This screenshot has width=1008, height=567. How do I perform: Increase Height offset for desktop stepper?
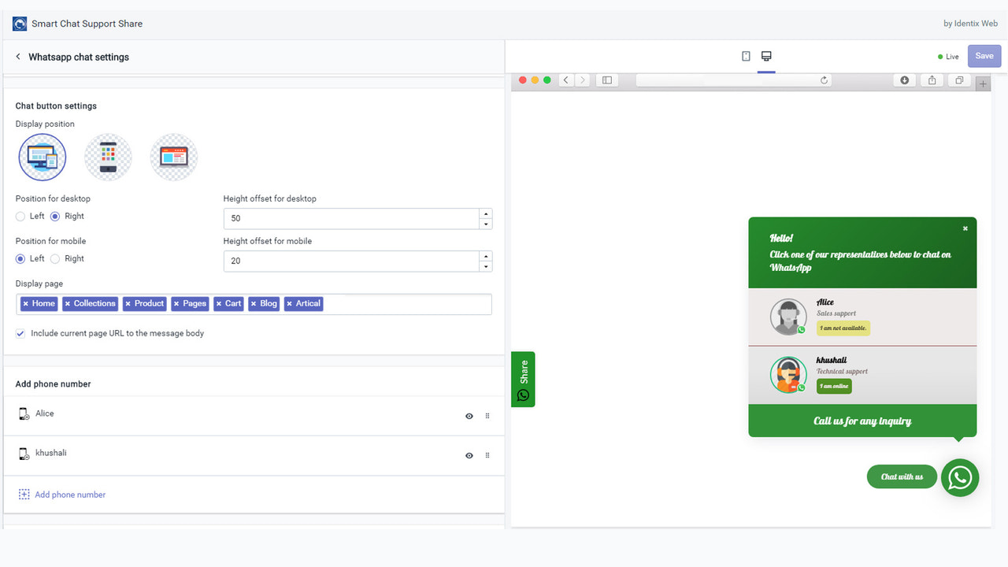coord(486,213)
